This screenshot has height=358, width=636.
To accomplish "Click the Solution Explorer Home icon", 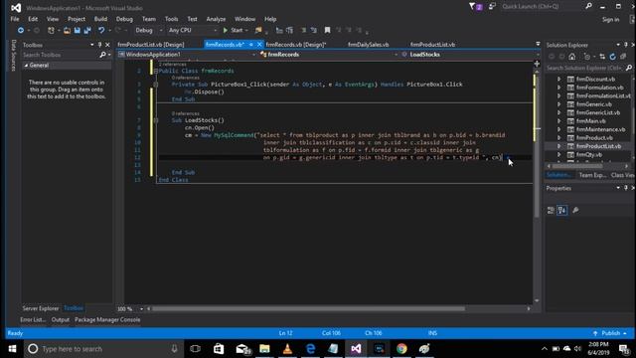I will [572, 57].
